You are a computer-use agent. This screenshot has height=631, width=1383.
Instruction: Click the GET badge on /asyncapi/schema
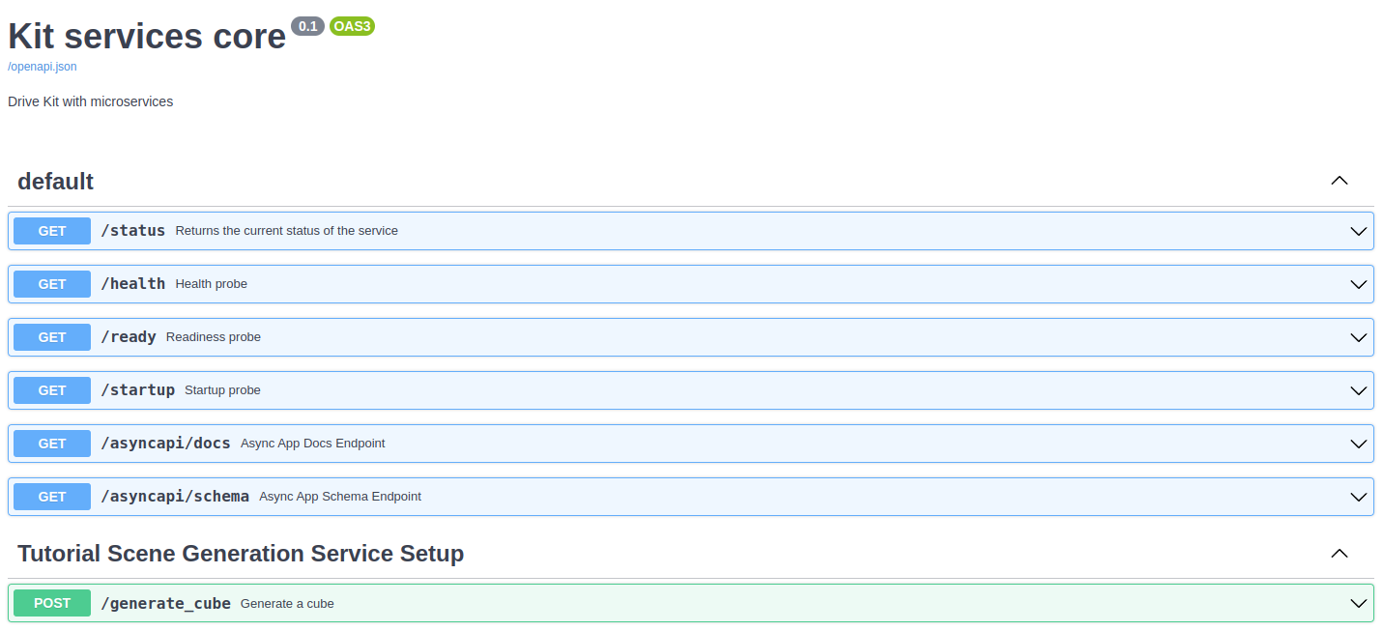click(x=51, y=496)
